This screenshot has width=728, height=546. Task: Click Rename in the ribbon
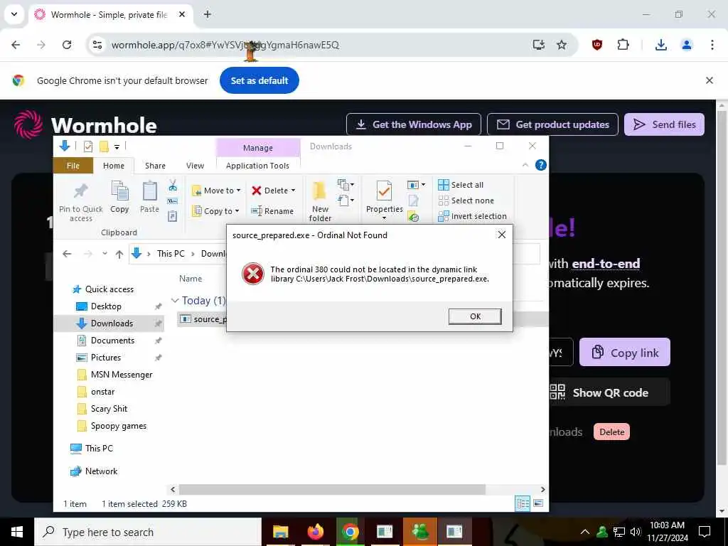(272, 210)
